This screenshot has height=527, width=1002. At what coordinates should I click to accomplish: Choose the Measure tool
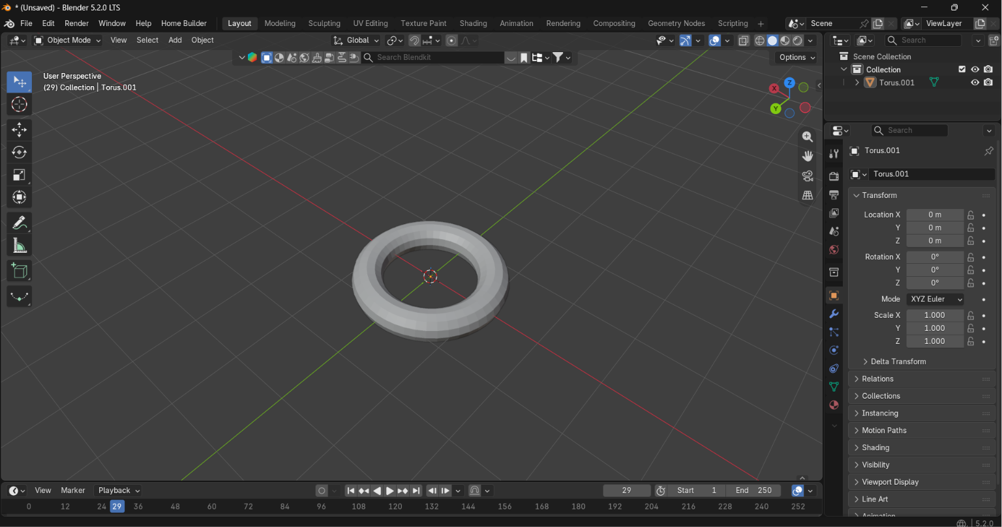20,246
